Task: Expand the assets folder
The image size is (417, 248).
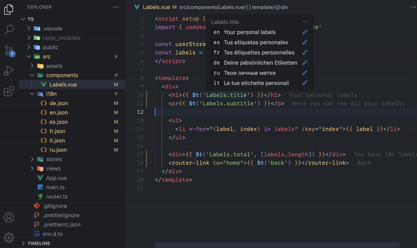Action: point(32,66)
